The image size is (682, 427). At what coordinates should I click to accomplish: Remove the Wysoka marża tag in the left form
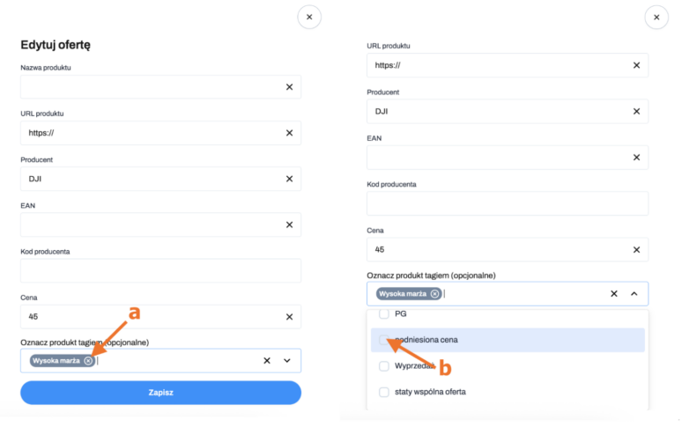(x=88, y=361)
